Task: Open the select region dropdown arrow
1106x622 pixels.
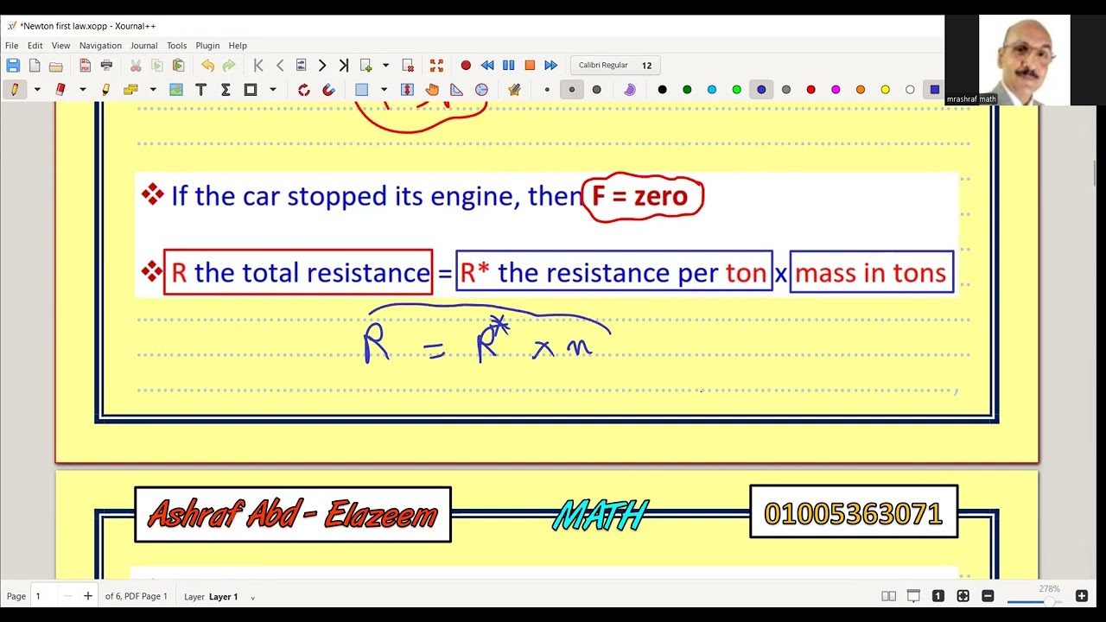Action: click(x=384, y=90)
